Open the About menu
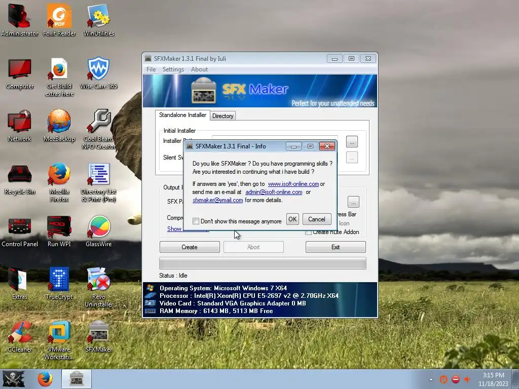The width and height of the screenshot is (519, 389). click(199, 69)
